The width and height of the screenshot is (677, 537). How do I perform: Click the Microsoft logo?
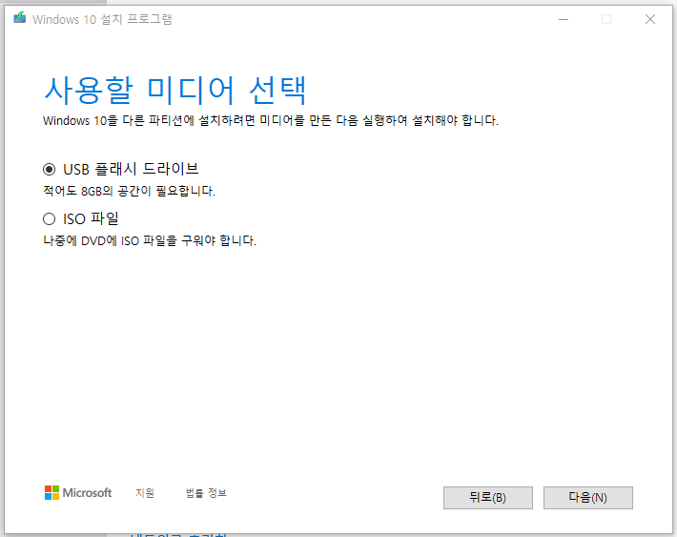[x=78, y=492]
